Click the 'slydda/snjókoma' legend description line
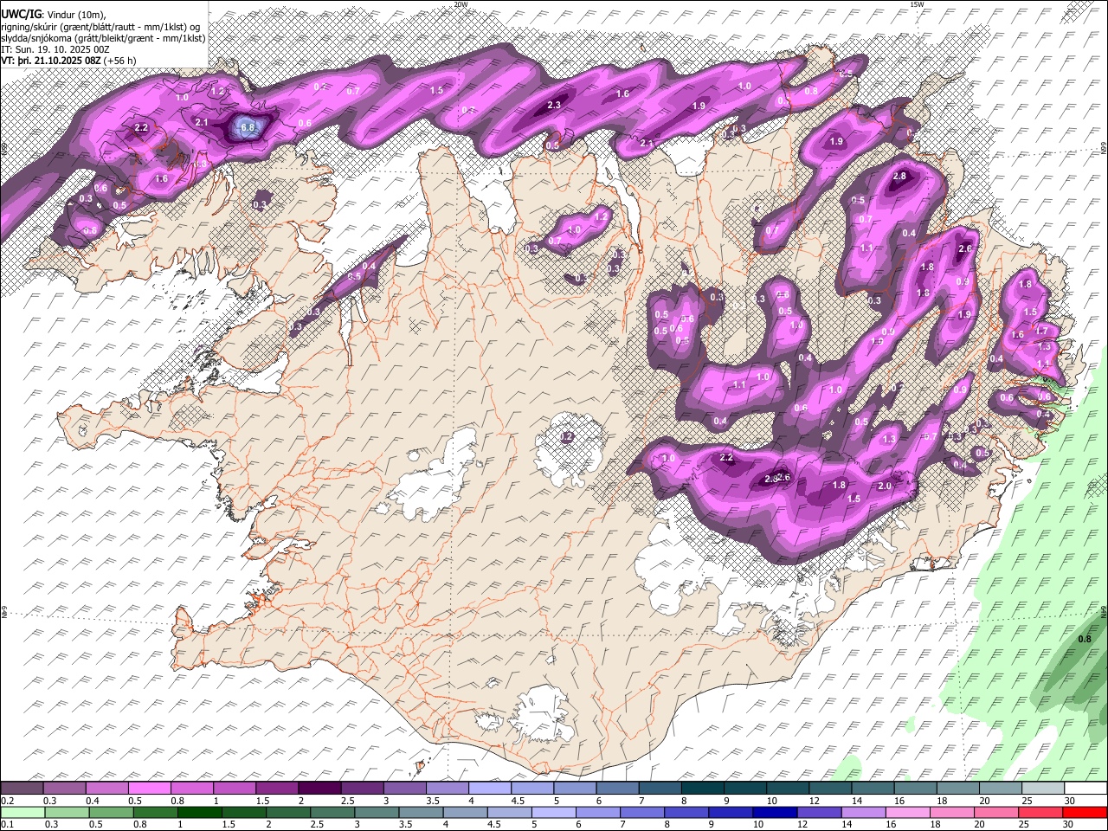 pos(103,38)
